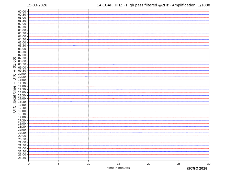Click the 06:30 hour label

22,52
